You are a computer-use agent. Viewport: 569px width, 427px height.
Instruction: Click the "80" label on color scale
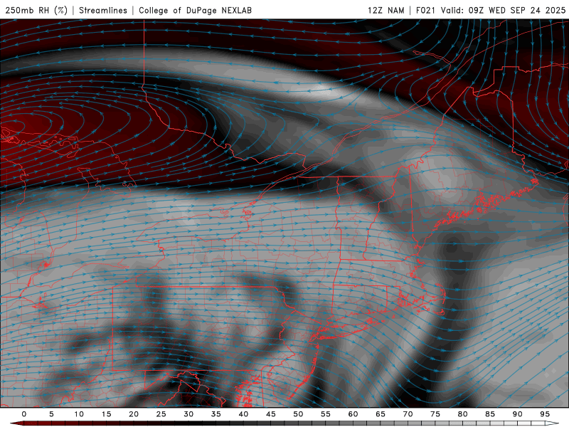[x=463, y=414]
